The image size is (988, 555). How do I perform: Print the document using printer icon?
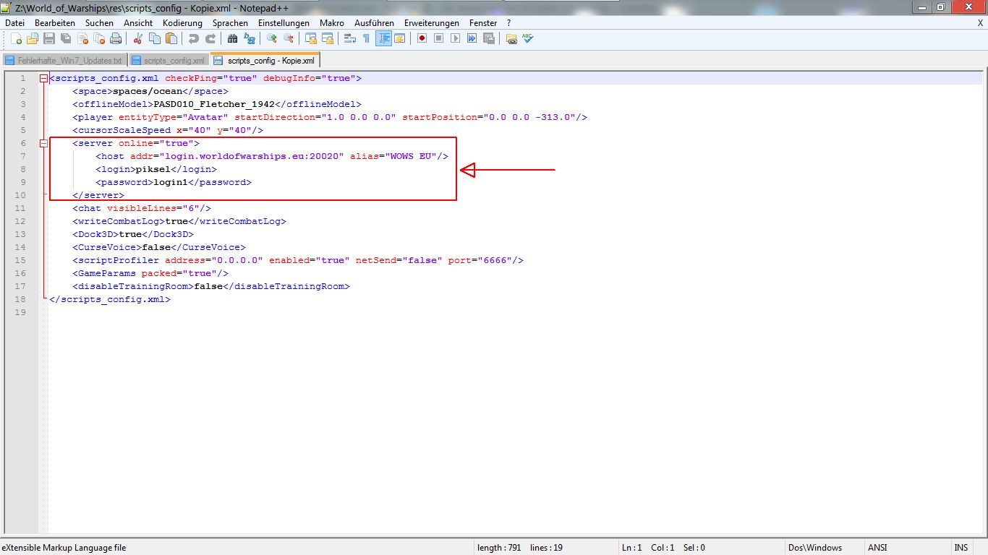(x=115, y=38)
